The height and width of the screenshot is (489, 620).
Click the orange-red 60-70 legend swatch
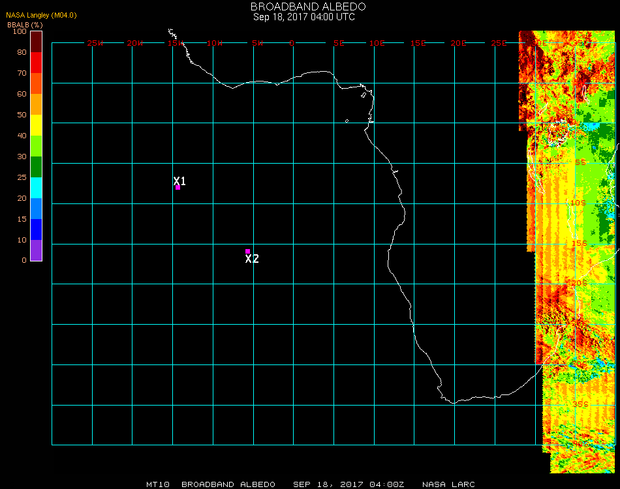coord(36,83)
